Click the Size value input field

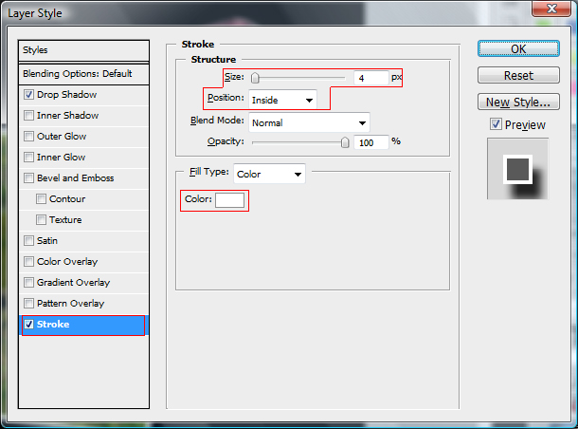tap(370, 78)
